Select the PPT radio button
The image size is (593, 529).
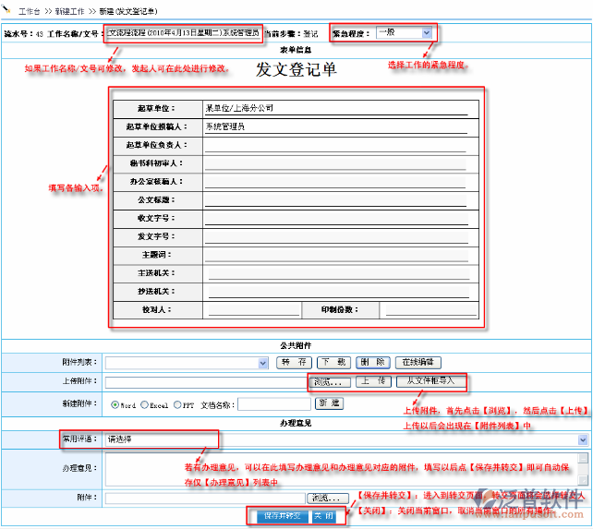click(177, 404)
